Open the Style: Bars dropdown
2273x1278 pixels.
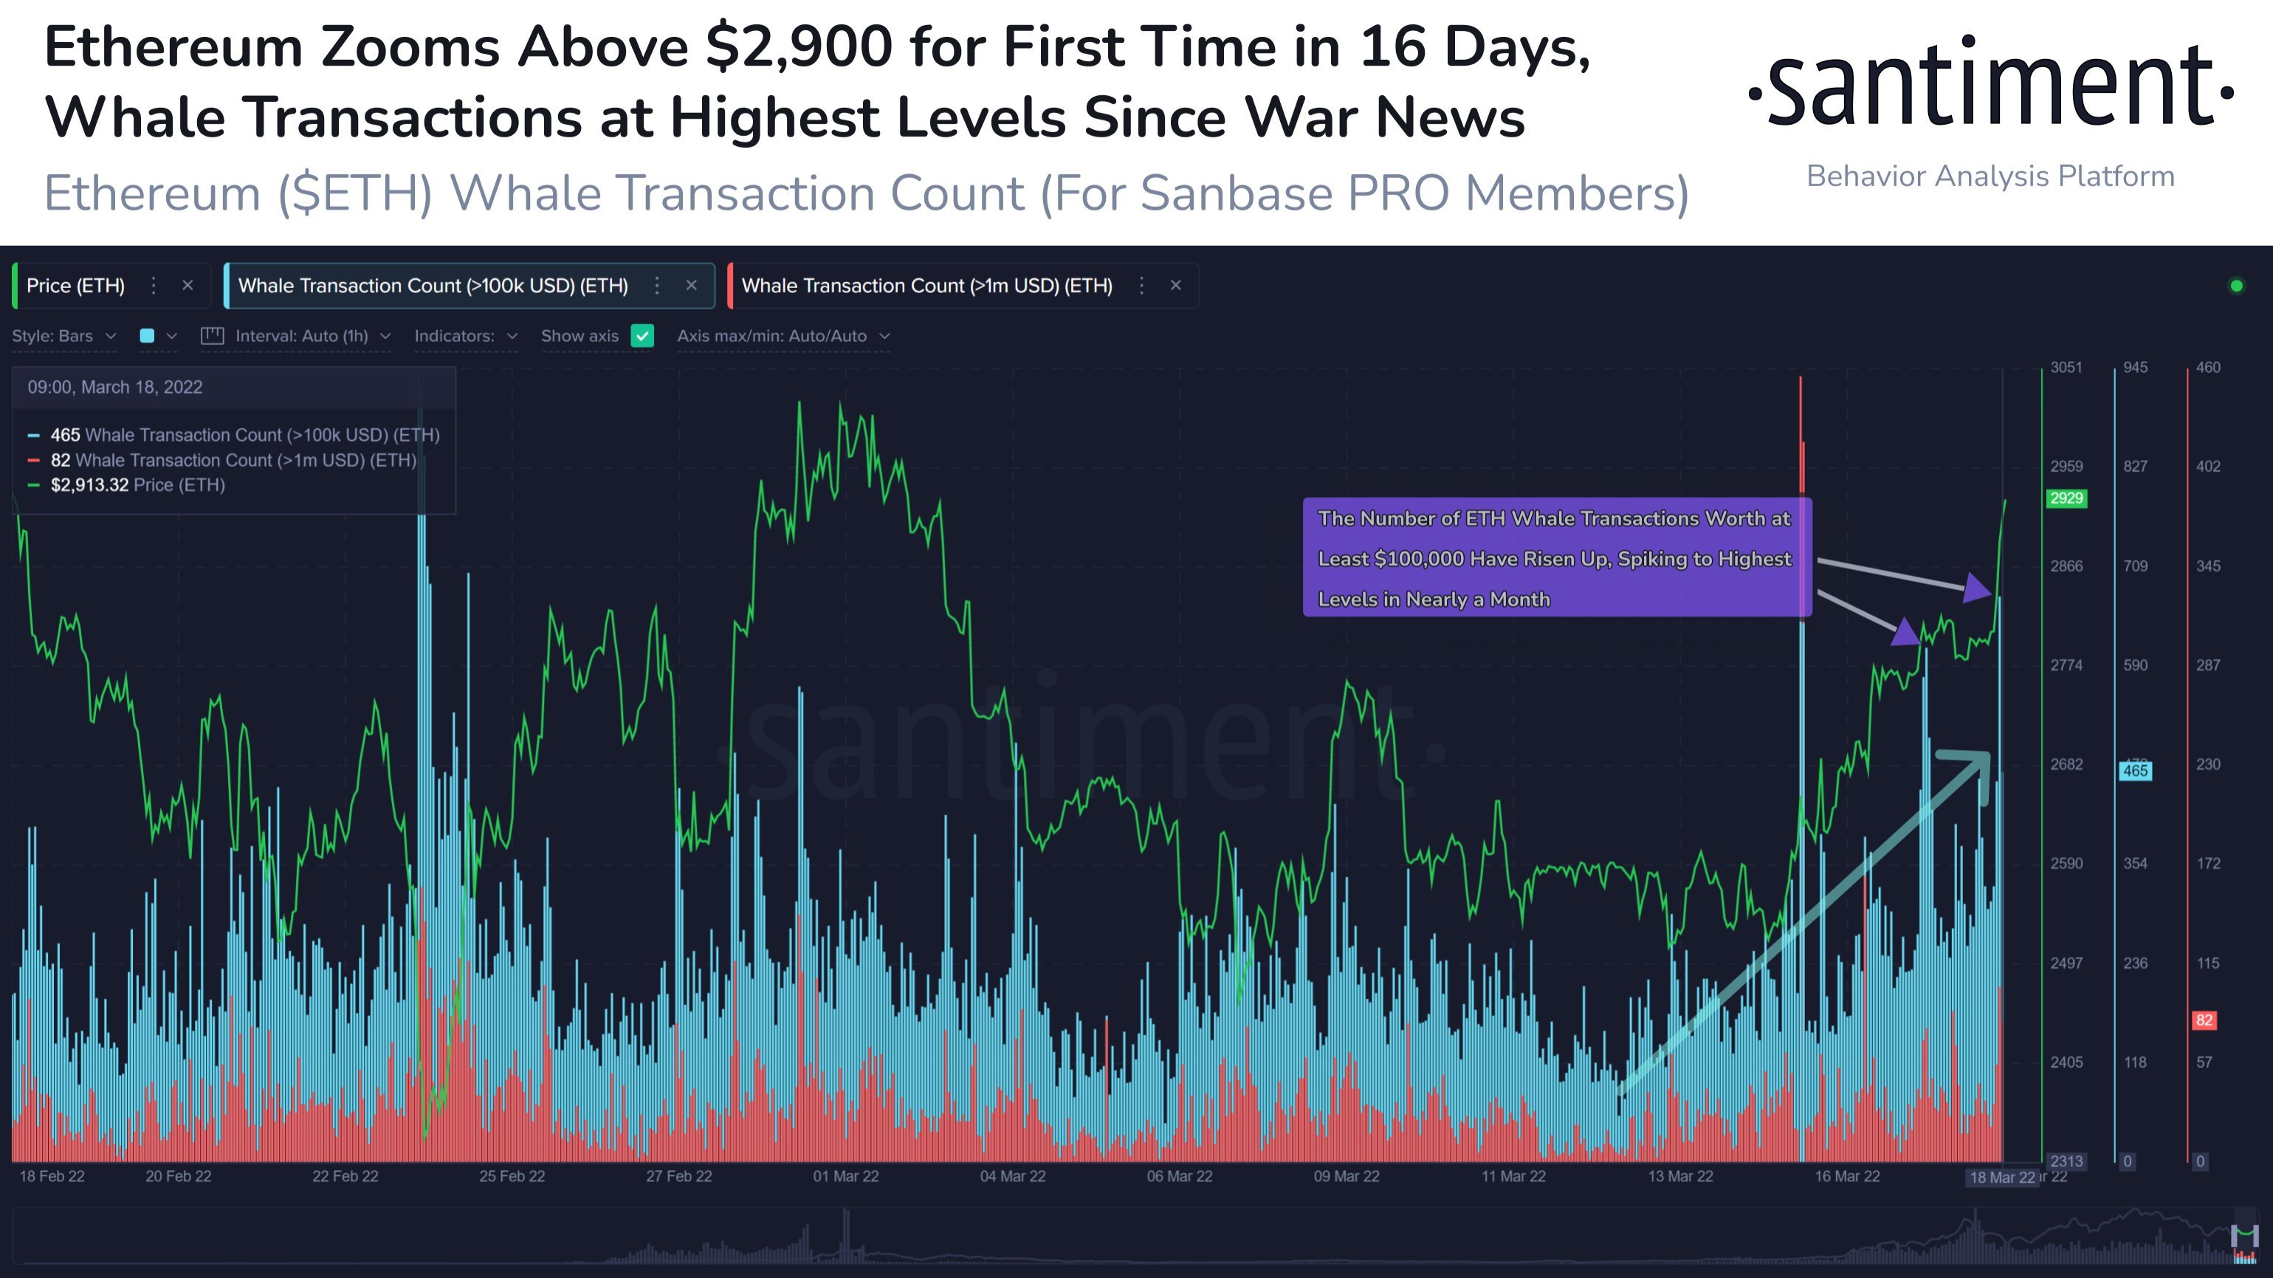[63, 336]
